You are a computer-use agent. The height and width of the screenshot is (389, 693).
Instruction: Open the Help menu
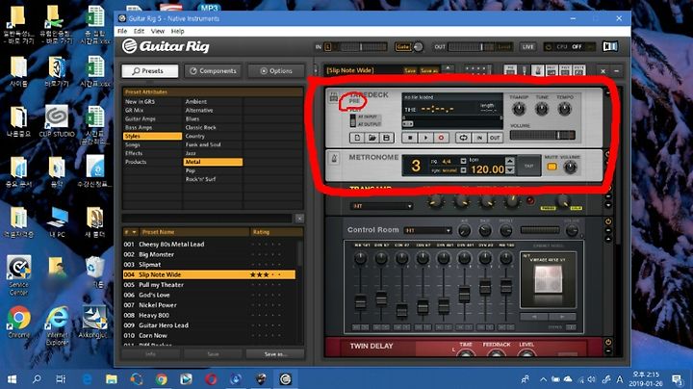click(x=177, y=31)
